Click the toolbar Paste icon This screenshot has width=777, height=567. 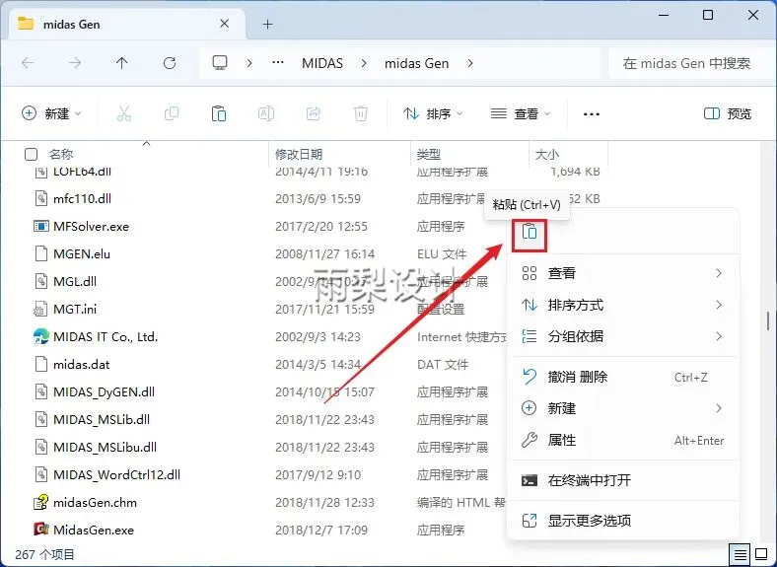(x=219, y=114)
